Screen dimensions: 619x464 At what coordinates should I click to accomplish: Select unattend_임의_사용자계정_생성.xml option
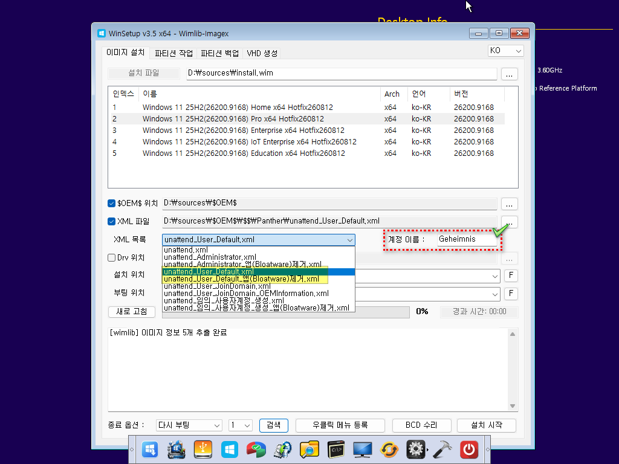(x=259, y=301)
